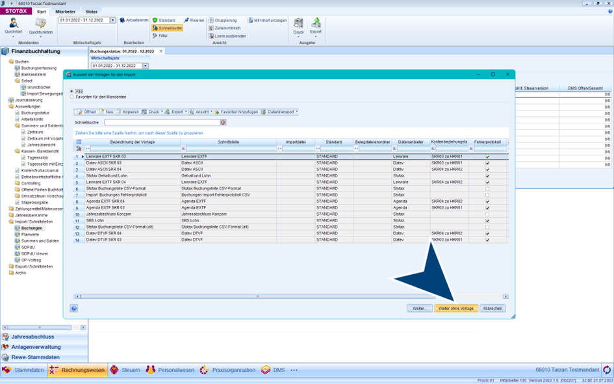Viewport: 614px width, 384px height.
Task: Select the Alle radio button
Action: 71,91
